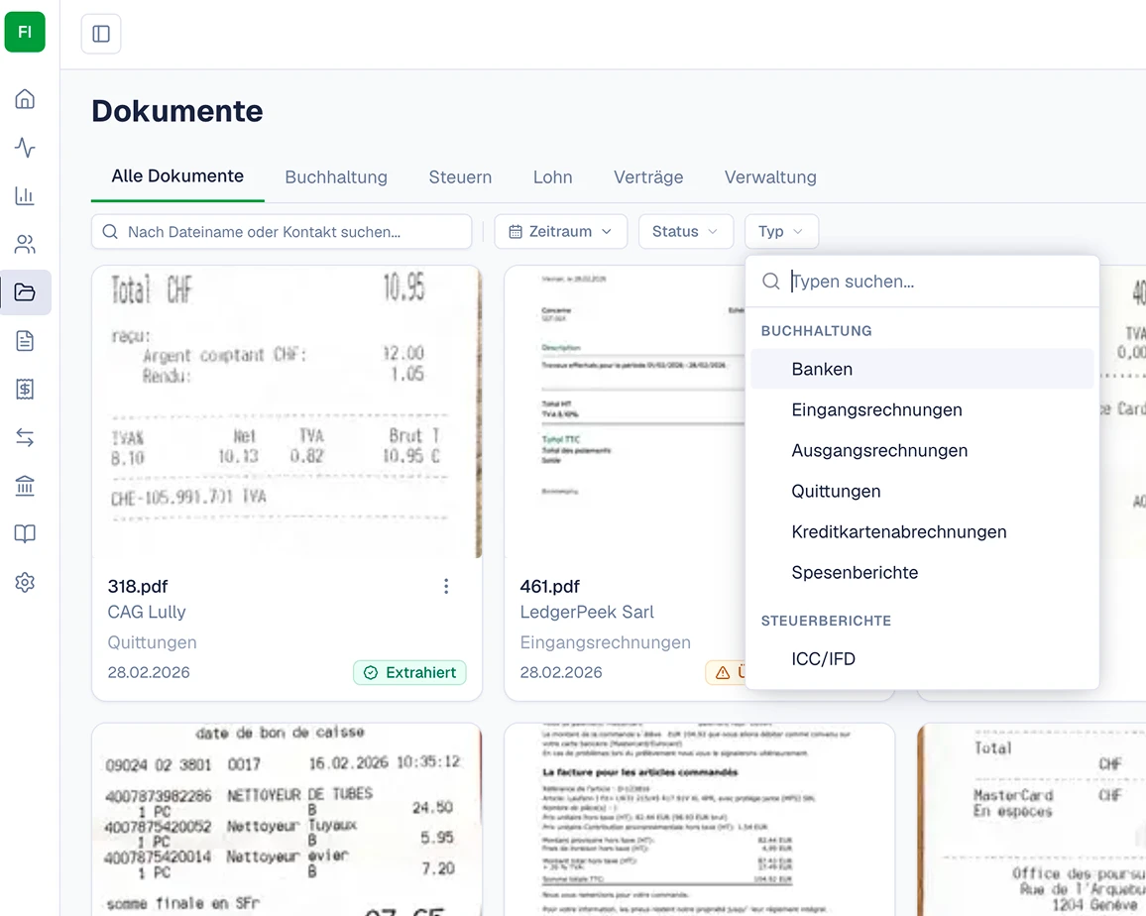Open the contacts people icon
Viewport: 1146px width, 916px height.
[x=25, y=244]
